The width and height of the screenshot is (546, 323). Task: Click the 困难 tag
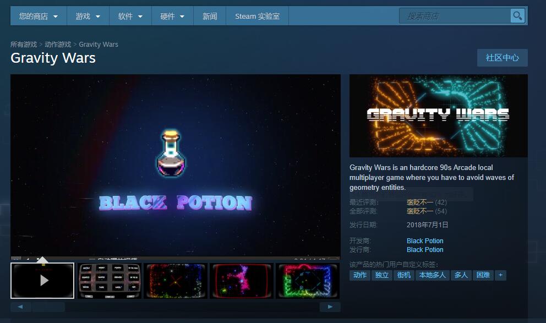coord(483,275)
